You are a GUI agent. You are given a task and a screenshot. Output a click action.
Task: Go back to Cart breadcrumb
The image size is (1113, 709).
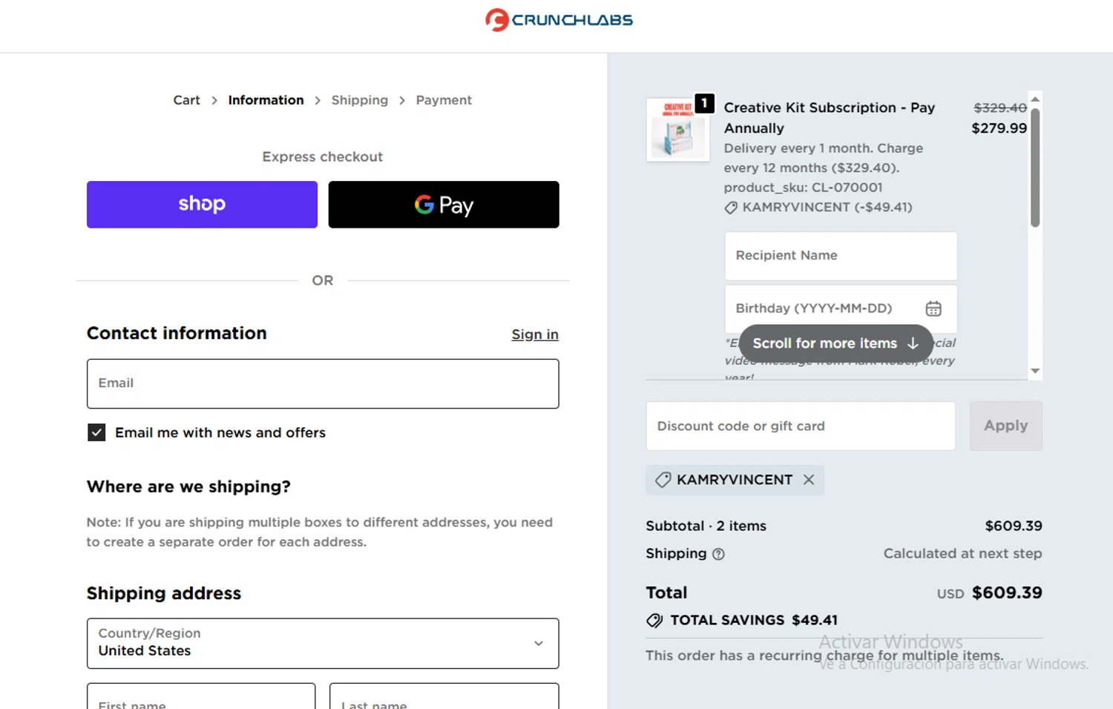click(186, 100)
